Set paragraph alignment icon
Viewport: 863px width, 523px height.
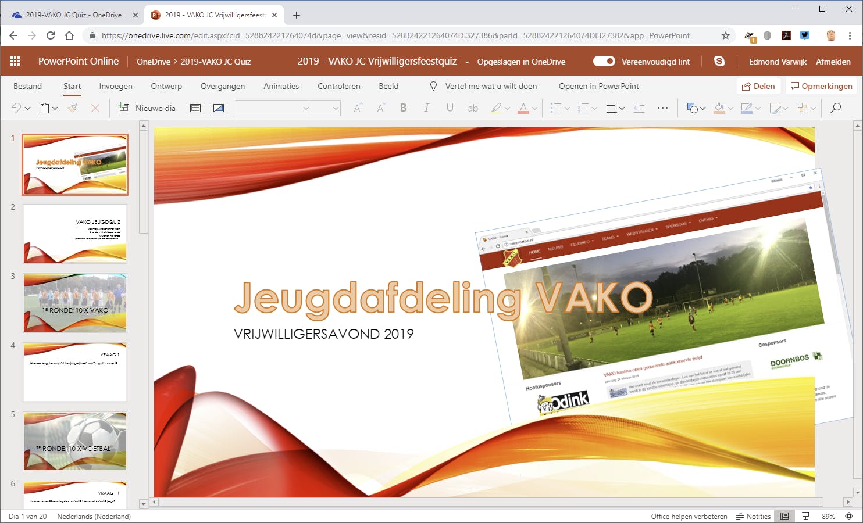611,108
